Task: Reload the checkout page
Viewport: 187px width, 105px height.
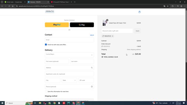Action: (9, 6)
